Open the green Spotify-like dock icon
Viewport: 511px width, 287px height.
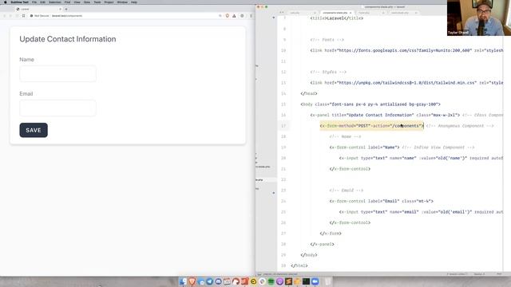271,281
